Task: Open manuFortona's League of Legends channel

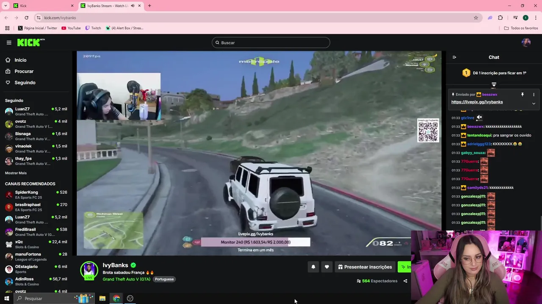Action: tap(36, 257)
